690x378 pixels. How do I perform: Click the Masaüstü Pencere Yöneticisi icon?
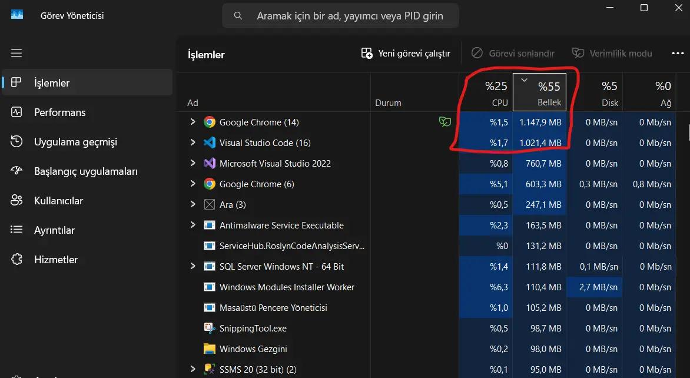tap(210, 307)
